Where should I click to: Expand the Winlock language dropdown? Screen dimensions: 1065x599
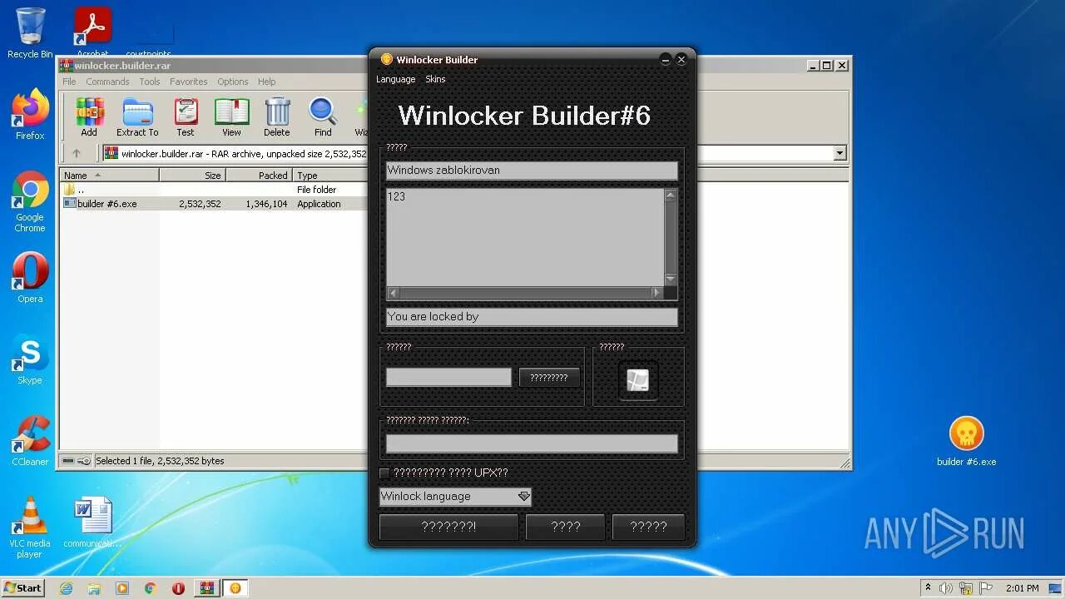pos(523,497)
